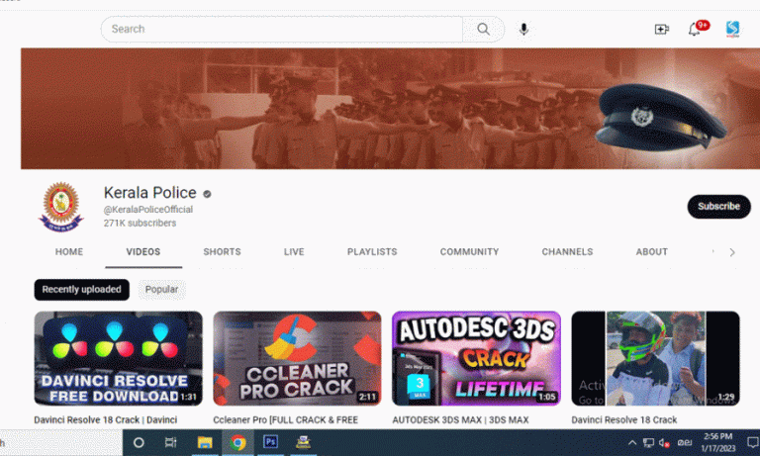The image size is (760, 456).
Task: Click the arrow to show more channel tabs
Action: pos(732,252)
